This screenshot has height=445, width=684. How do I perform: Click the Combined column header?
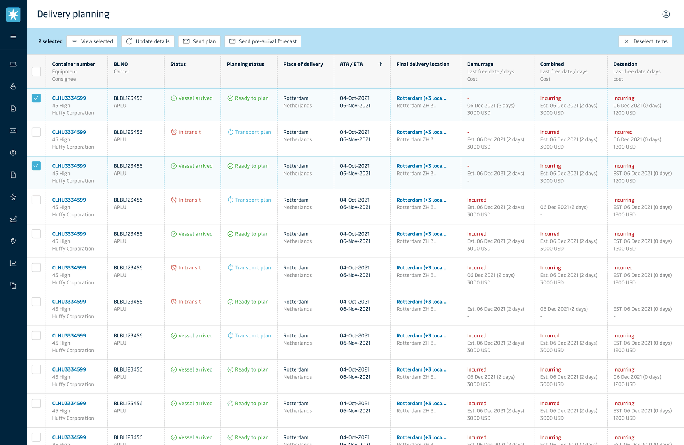(552, 64)
